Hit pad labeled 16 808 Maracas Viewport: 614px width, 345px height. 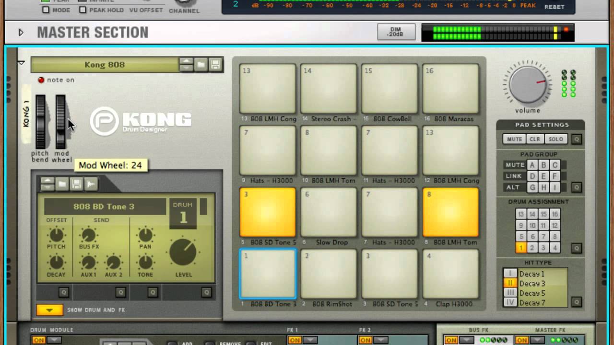[x=450, y=89]
